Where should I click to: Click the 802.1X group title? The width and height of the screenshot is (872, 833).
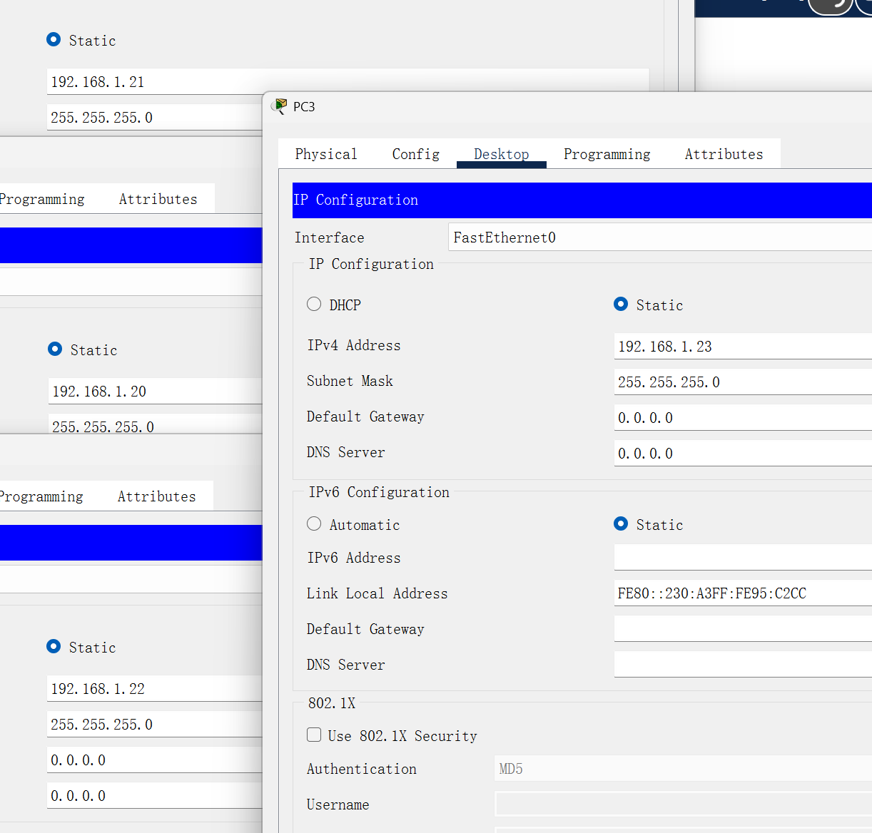(x=332, y=703)
